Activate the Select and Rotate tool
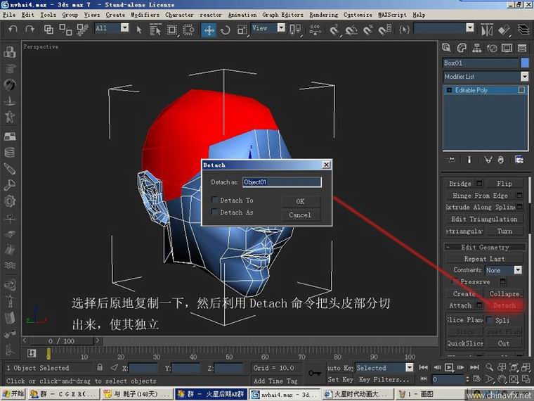This screenshot has width=534, height=401. [x=225, y=30]
